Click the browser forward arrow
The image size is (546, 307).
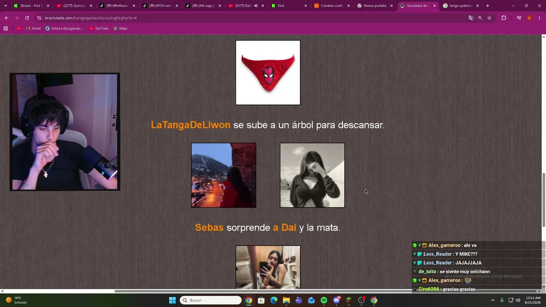coord(17,18)
